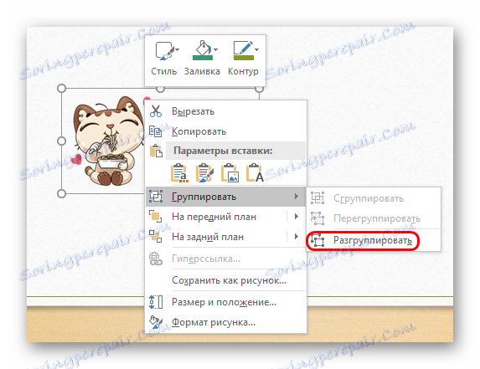
Task: Click the top-left selection handle
Action: pos(61,88)
